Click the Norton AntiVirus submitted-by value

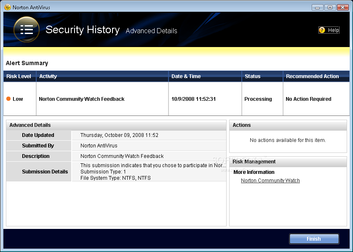(x=99, y=146)
